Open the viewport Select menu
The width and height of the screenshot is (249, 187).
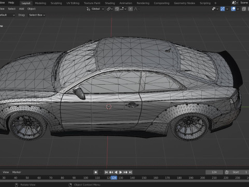[x=12, y=9]
